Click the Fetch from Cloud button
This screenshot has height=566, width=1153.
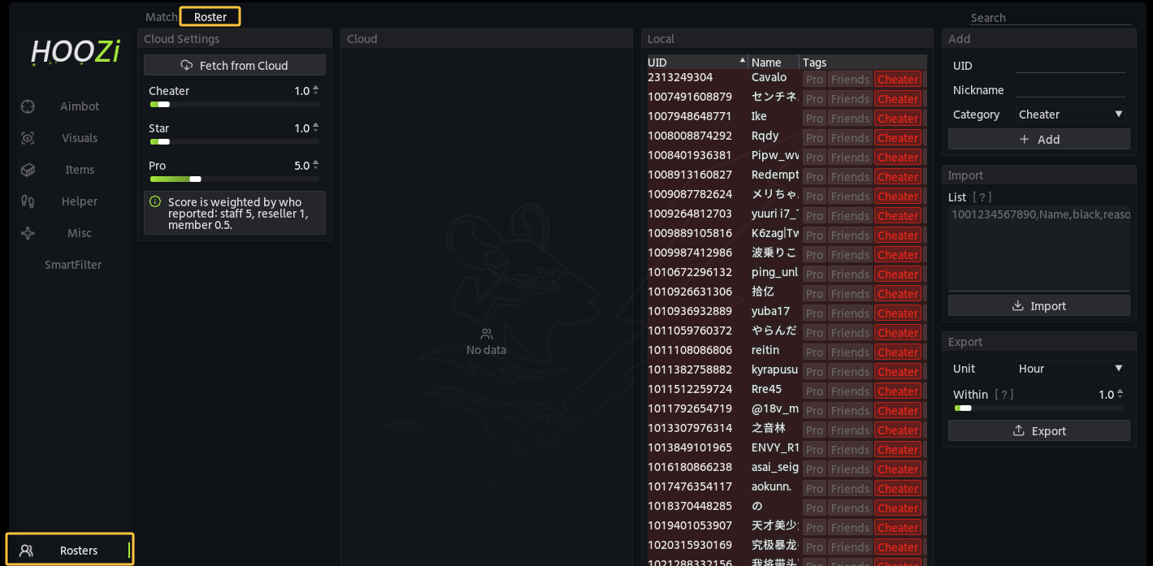click(235, 65)
